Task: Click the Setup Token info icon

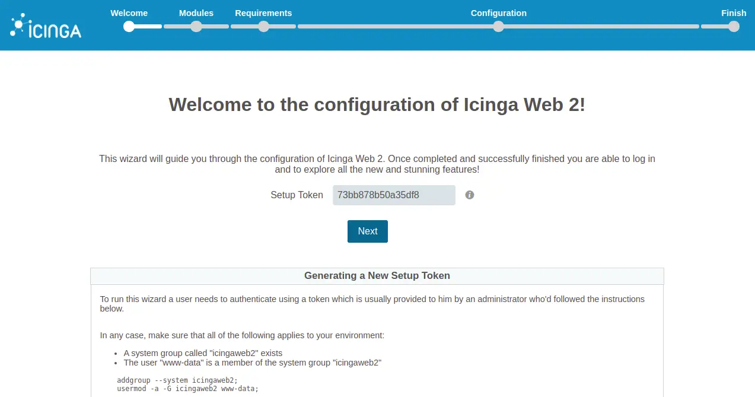Action: (x=470, y=195)
